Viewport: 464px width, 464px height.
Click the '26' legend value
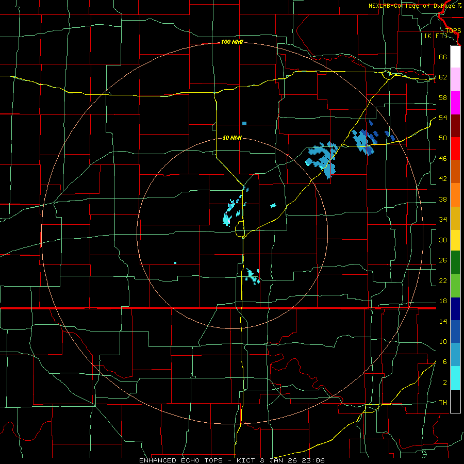pos(443,260)
